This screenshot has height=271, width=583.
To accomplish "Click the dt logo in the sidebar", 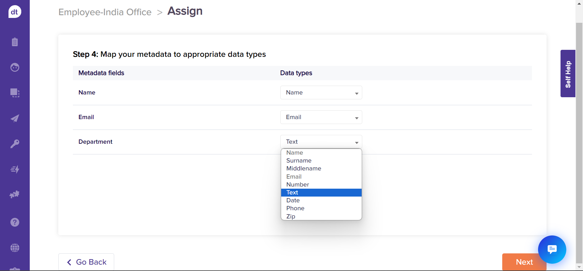I will click(x=15, y=12).
